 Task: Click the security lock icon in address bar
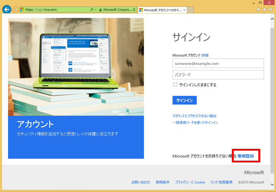click(100, 9)
